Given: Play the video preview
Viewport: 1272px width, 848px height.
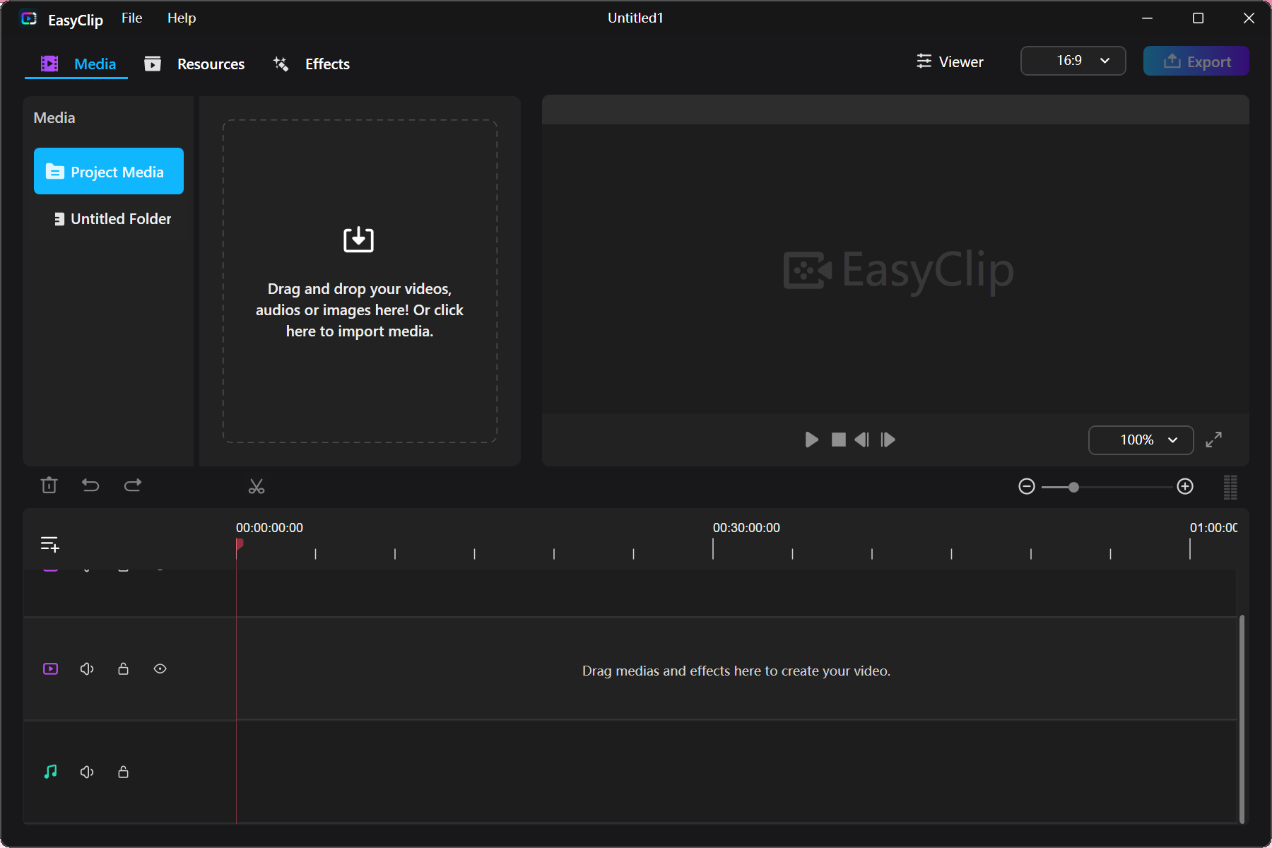Looking at the screenshot, I should (x=812, y=440).
